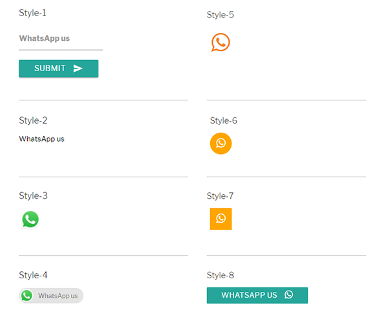The image size is (388, 323).
Task: Click the green WhatsApp logo under Style-3
Action: (x=30, y=219)
